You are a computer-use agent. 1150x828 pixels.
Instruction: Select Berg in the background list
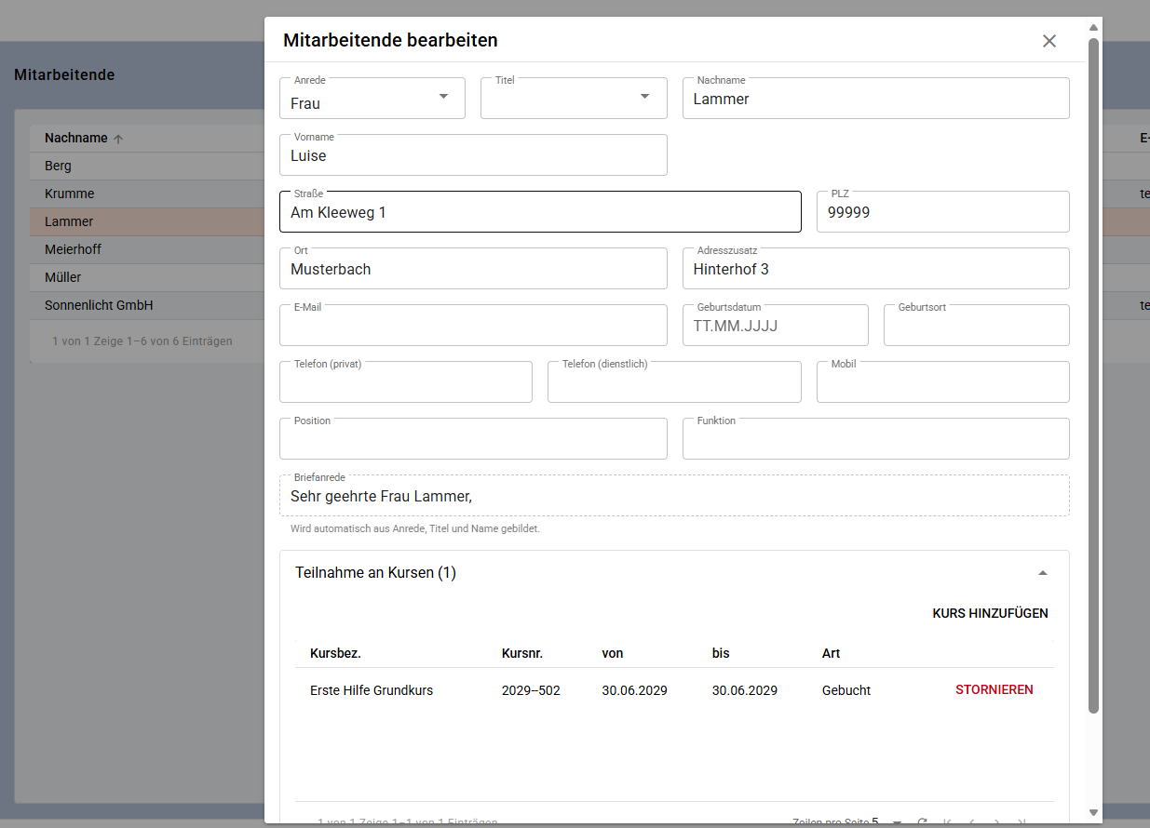coord(58,166)
